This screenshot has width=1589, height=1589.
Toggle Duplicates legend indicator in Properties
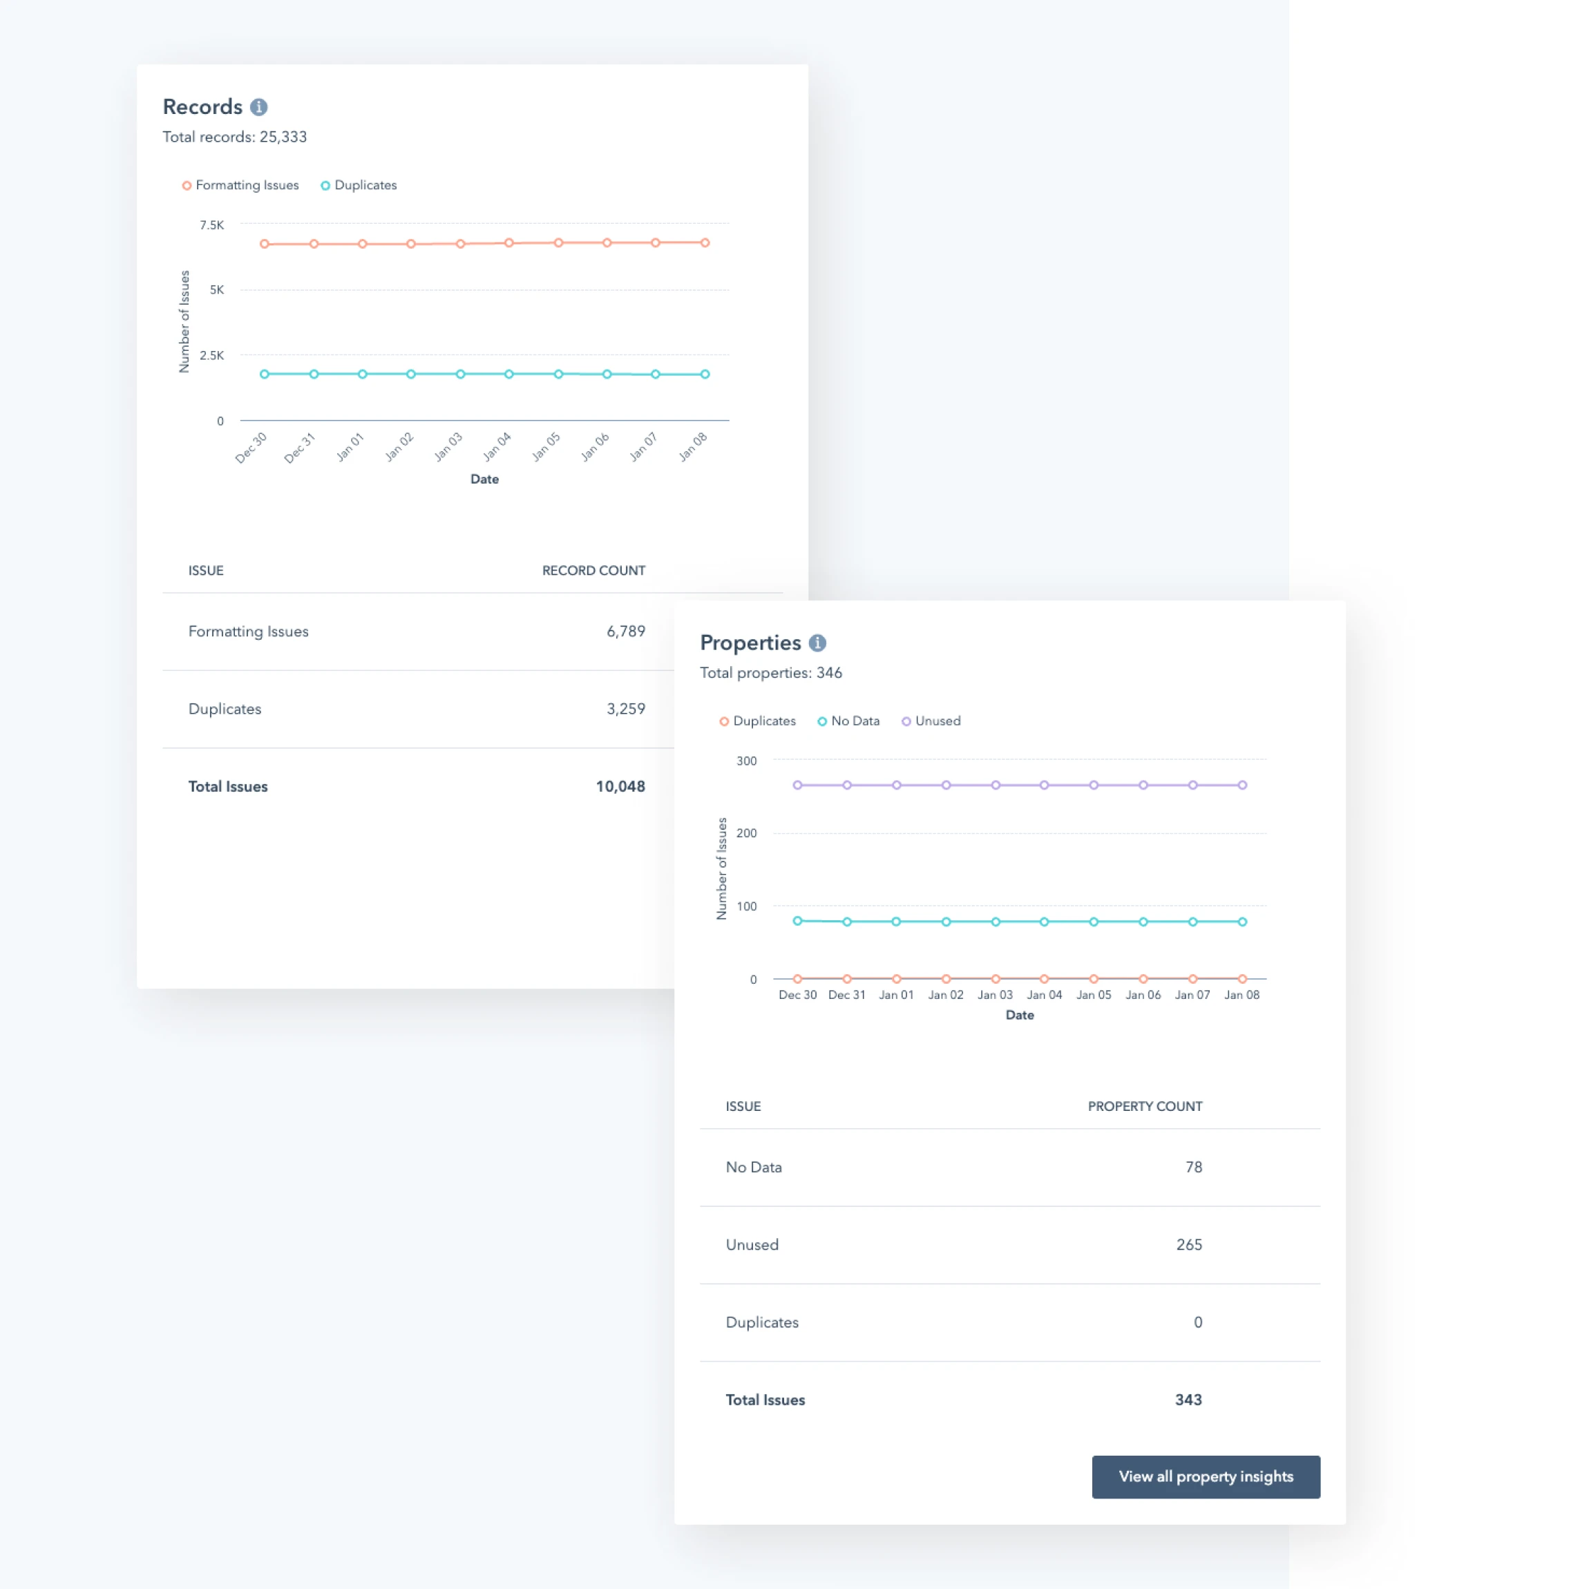723,721
